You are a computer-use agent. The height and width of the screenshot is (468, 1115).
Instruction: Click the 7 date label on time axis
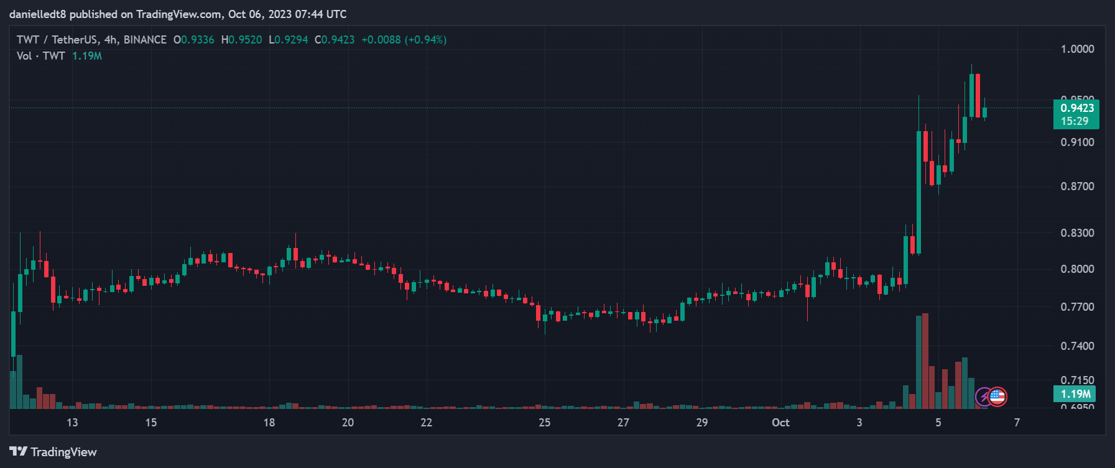click(1017, 423)
